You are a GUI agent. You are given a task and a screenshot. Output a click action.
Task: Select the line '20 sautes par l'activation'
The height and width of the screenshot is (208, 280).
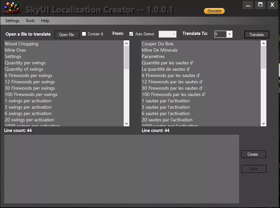tap(167, 120)
